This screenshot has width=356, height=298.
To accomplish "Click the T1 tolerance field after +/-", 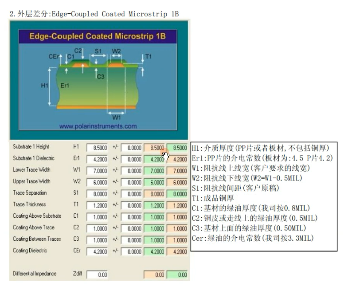I will pyautogui.click(x=132, y=206).
